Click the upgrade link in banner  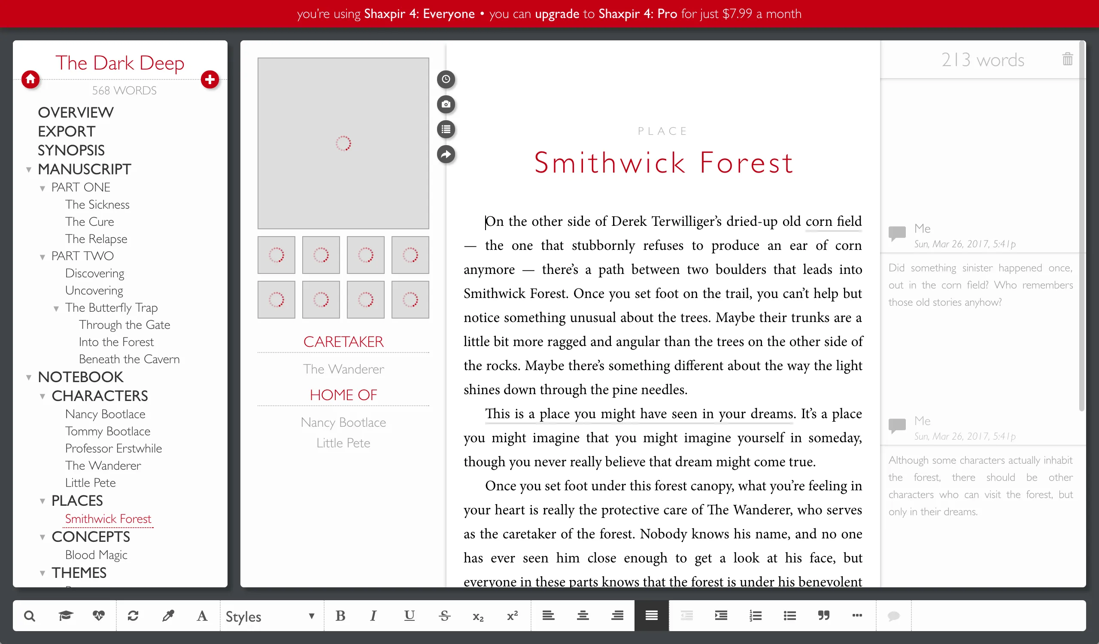tap(557, 13)
